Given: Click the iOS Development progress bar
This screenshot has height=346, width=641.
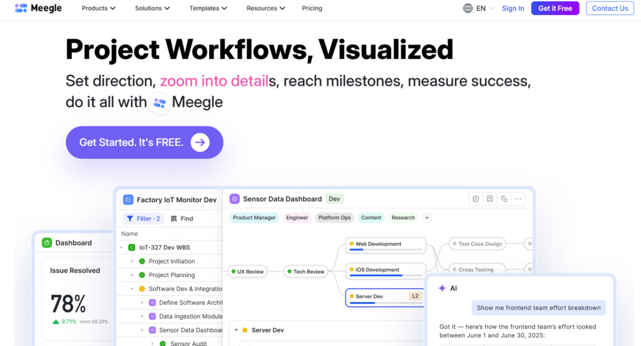Looking at the screenshot, I should click(386, 275).
